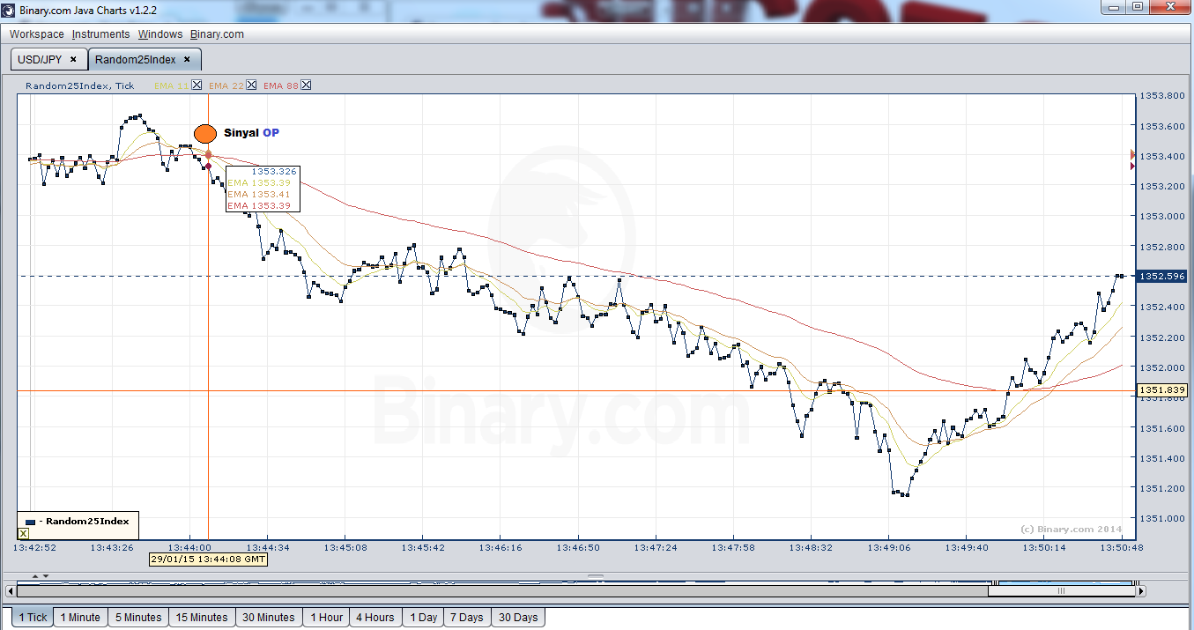
Task: Select the 1 Tick timeframe
Action: tap(33, 618)
